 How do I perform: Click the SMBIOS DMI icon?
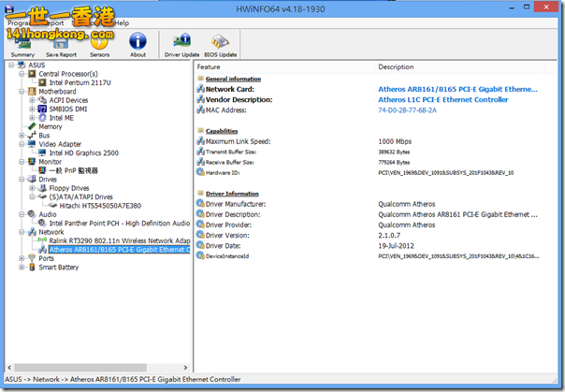tap(42, 109)
